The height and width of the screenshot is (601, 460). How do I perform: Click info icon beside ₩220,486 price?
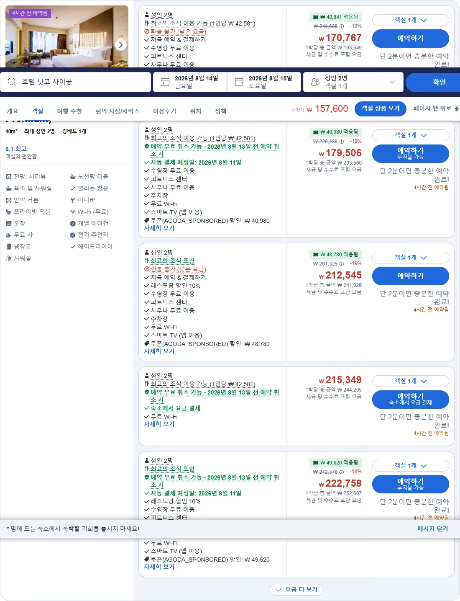click(342, 142)
